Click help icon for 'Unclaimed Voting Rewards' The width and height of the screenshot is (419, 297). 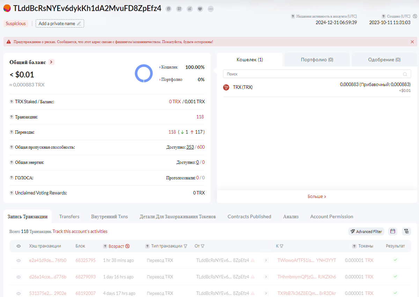coord(12,193)
